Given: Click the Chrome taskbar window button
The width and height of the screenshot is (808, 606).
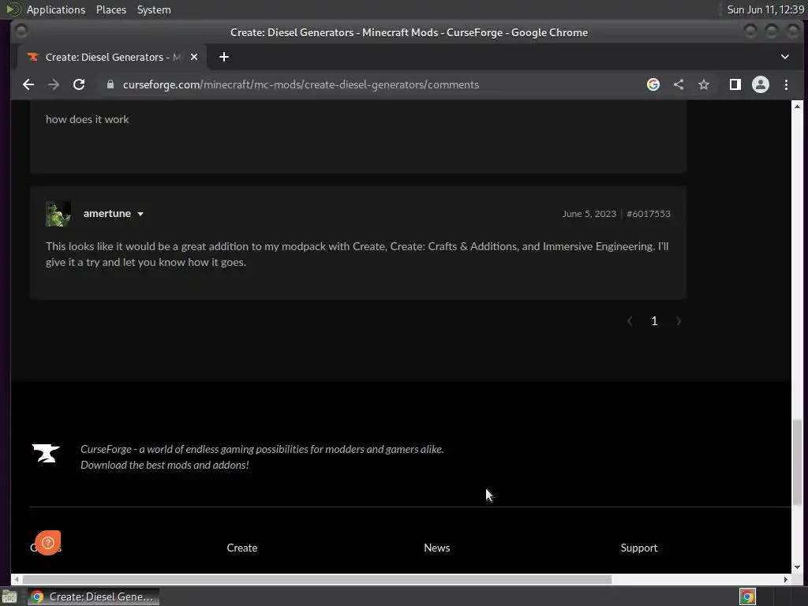Looking at the screenshot, I should point(93,597).
